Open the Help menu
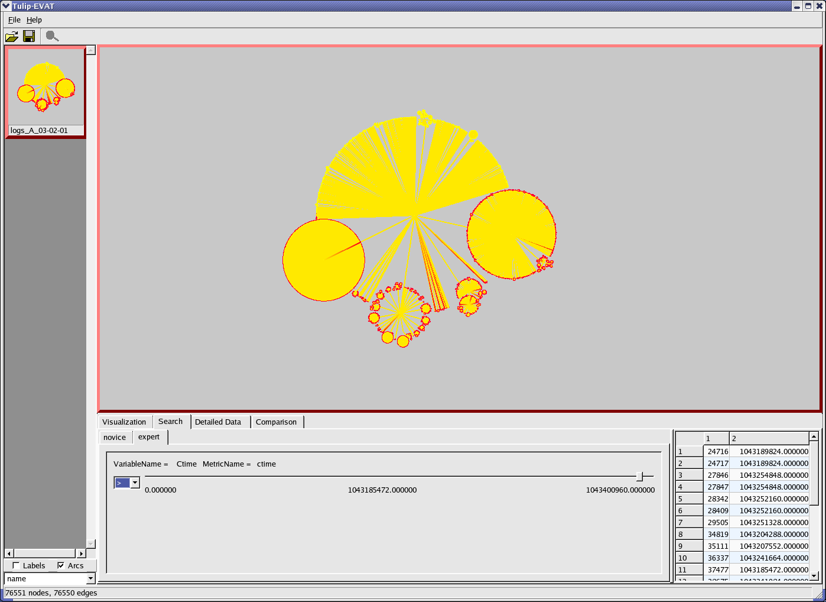This screenshot has width=826, height=602. [x=34, y=20]
